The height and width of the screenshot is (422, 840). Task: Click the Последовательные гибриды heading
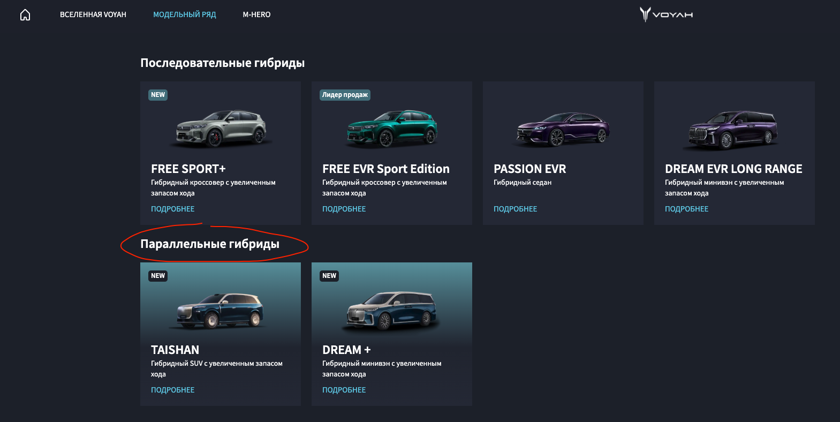(223, 63)
